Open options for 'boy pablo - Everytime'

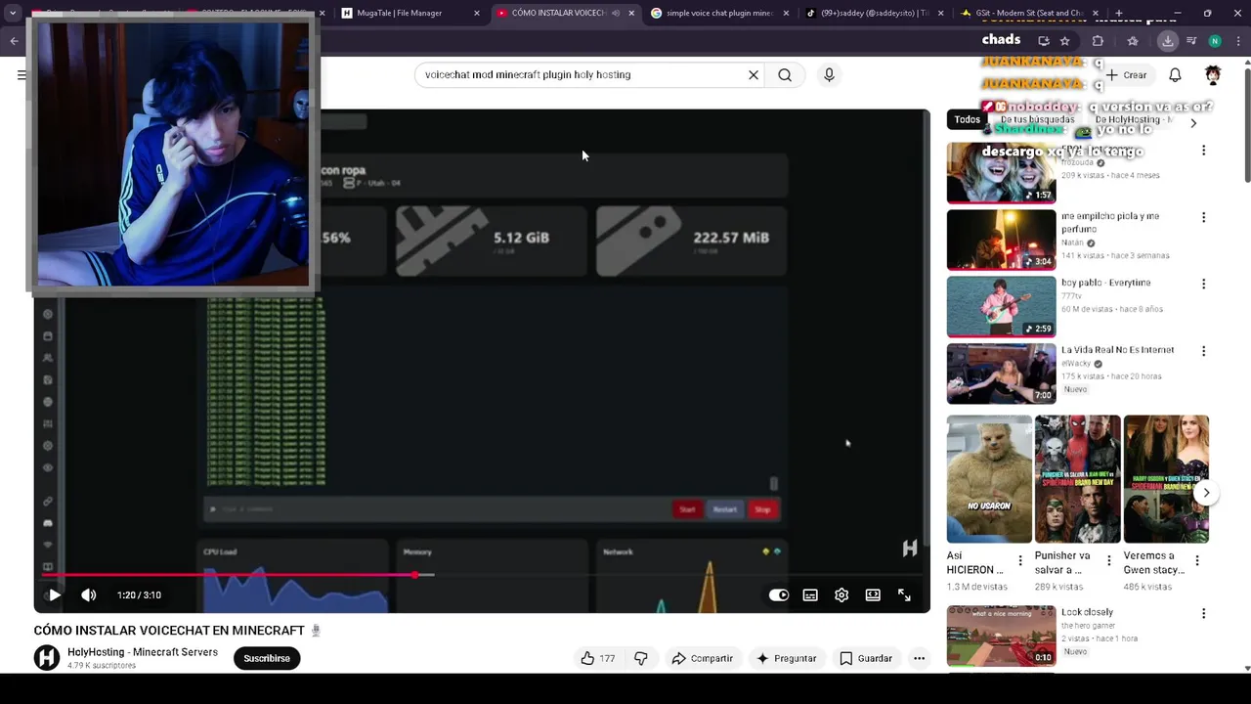tap(1204, 284)
